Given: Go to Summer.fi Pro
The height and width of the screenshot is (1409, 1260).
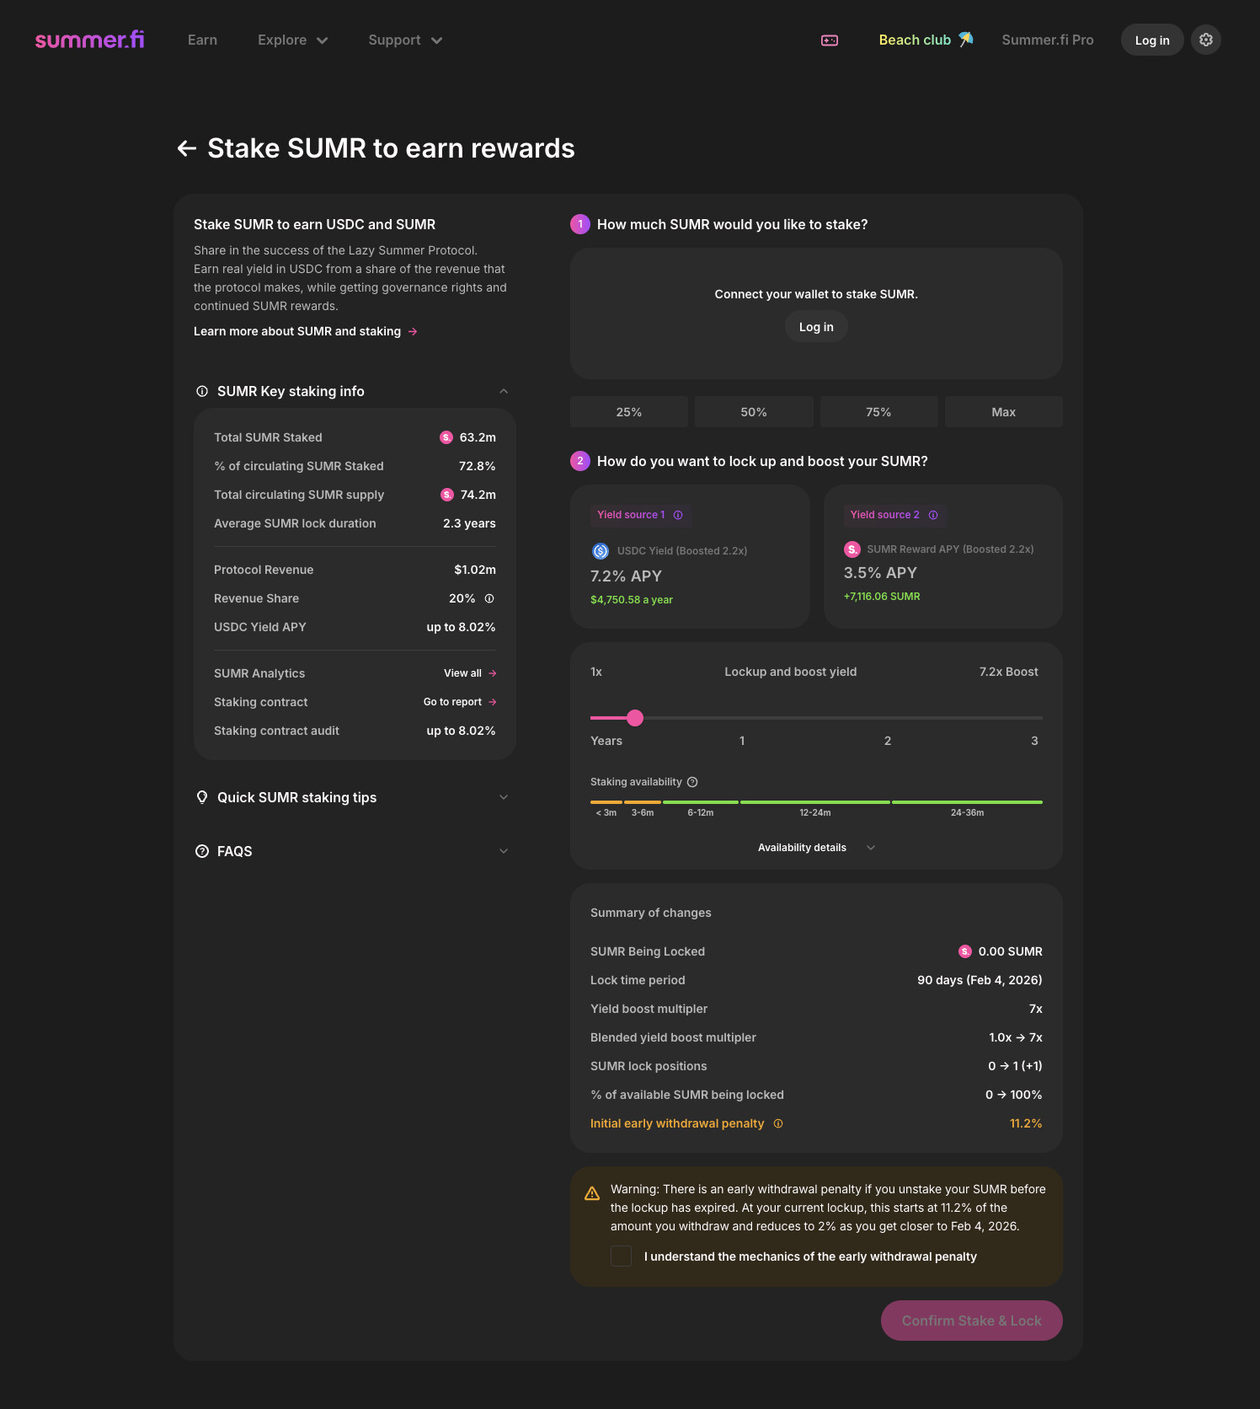Looking at the screenshot, I should pos(1048,40).
